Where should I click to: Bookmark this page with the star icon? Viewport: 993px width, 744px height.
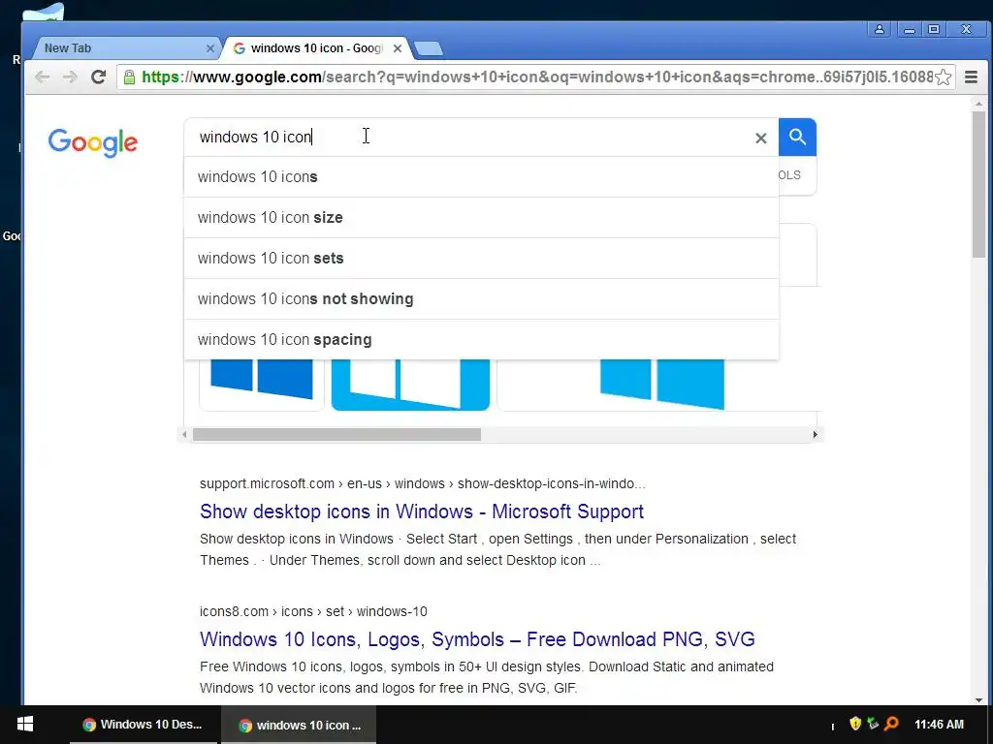(x=943, y=77)
